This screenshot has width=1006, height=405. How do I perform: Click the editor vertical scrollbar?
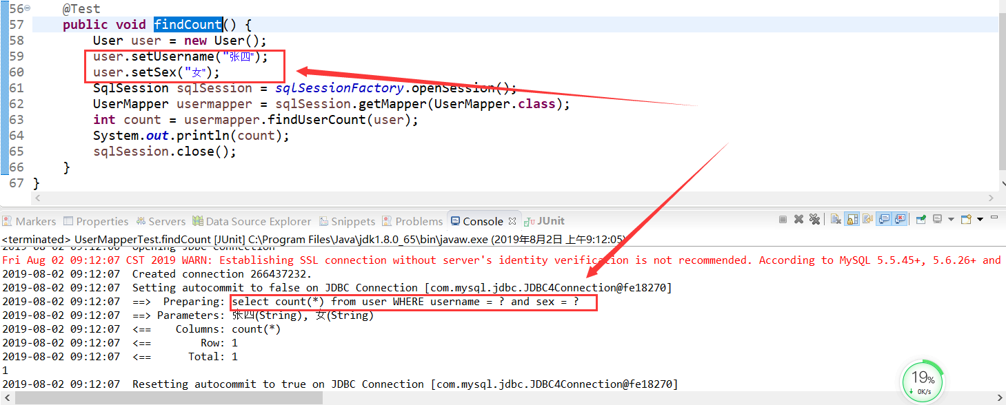pos(1003,93)
